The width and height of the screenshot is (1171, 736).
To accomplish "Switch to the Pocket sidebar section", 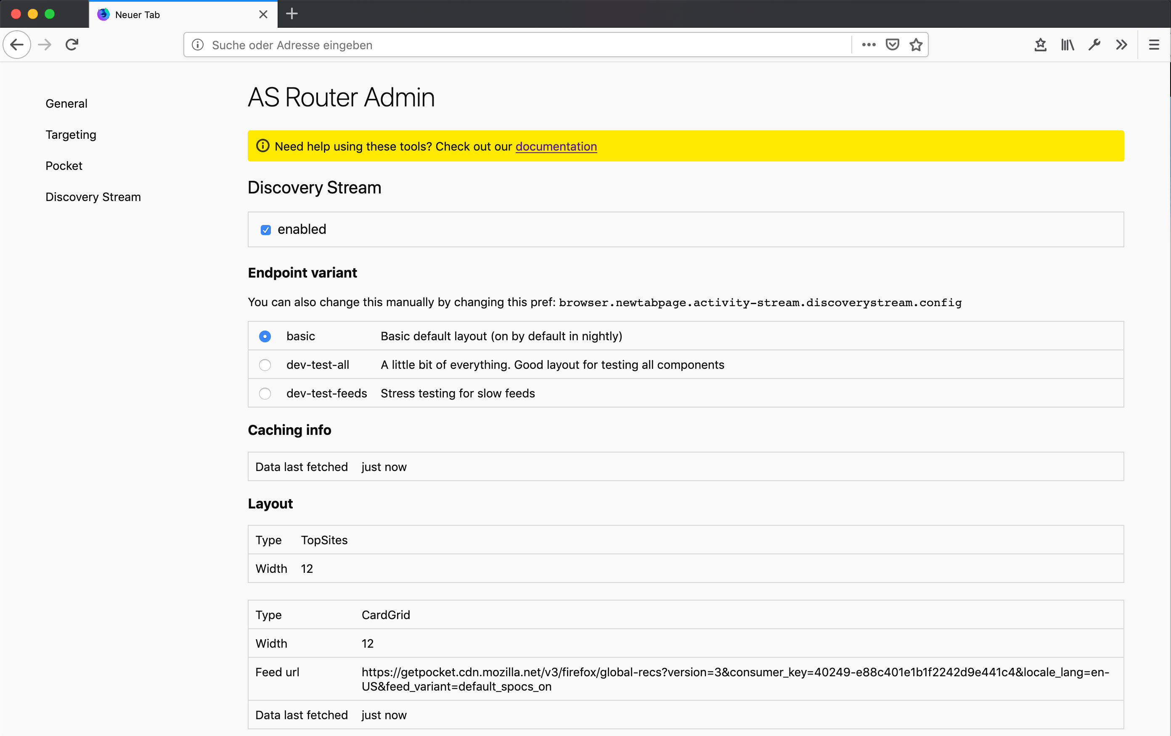I will [64, 166].
